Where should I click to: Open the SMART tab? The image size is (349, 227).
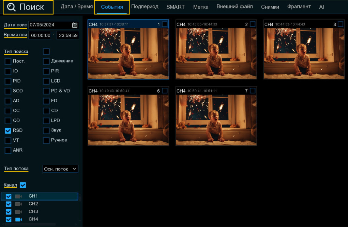pyautogui.click(x=176, y=7)
